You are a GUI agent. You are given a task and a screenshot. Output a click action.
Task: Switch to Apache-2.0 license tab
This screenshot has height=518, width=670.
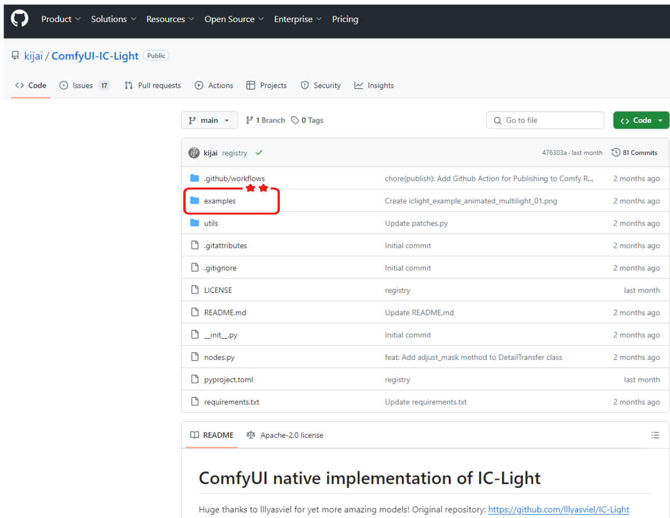(x=285, y=435)
